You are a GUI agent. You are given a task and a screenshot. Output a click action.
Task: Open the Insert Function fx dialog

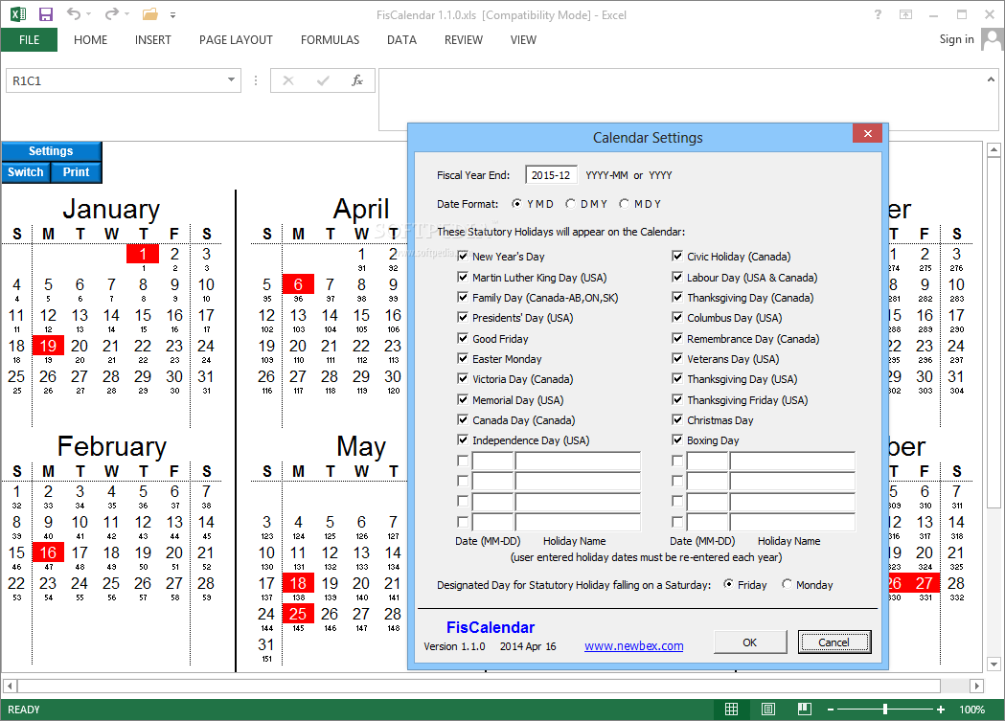pyautogui.click(x=357, y=80)
